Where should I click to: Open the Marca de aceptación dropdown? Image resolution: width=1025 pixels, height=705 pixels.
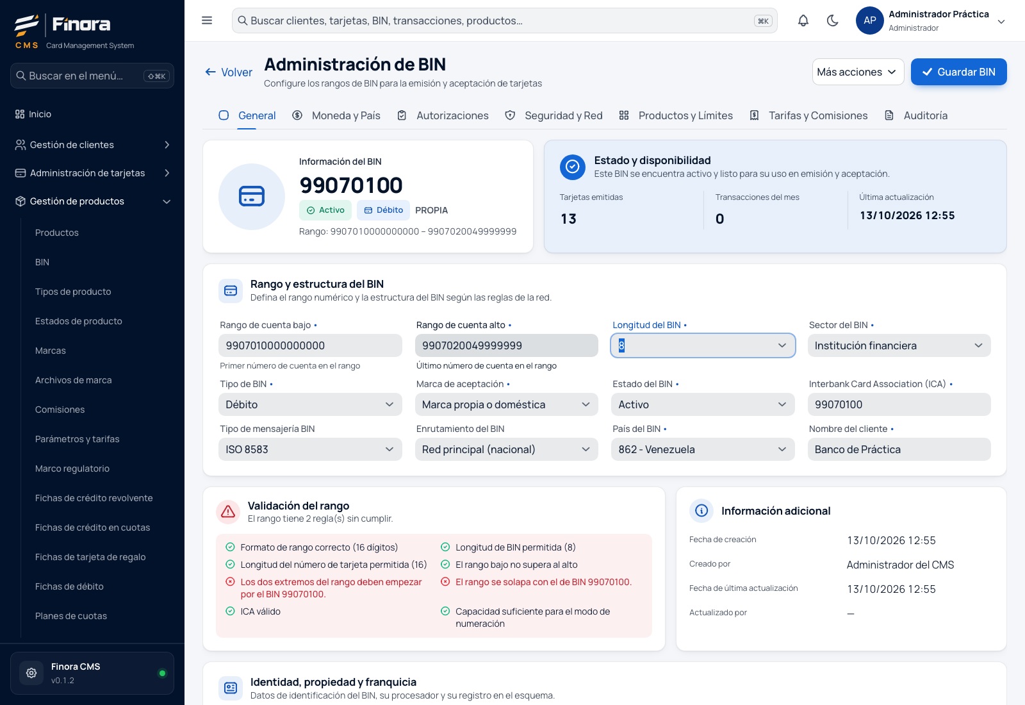pos(507,404)
